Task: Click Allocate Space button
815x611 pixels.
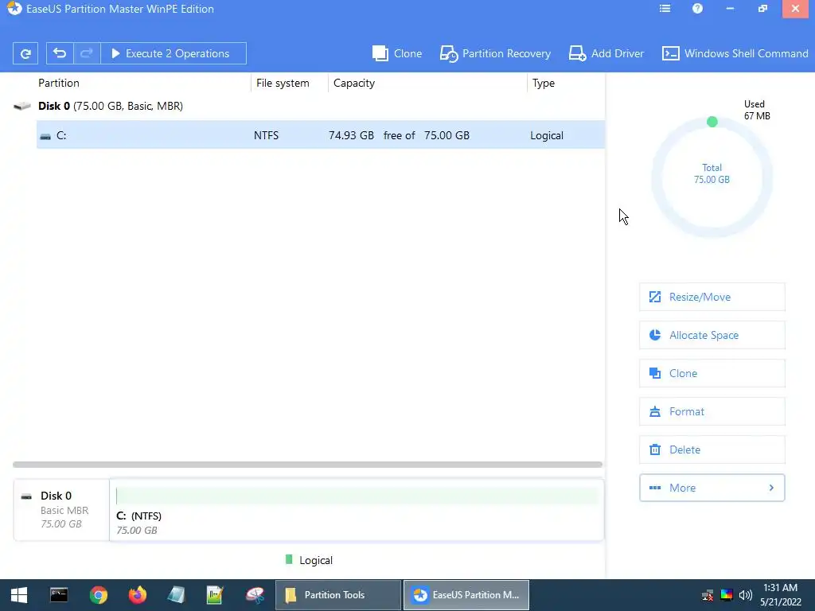Action: [x=712, y=335]
